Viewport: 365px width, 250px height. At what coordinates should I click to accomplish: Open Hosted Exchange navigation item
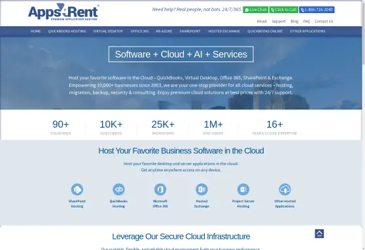tap(224, 31)
